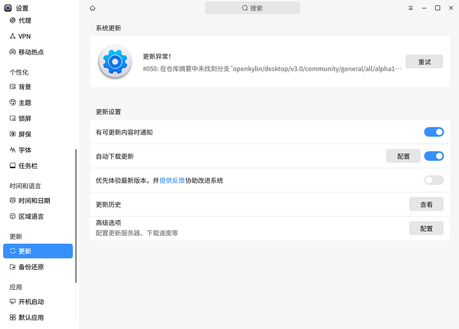Click 查看 to view update history
The image size is (459, 329).
coord(426,204)
